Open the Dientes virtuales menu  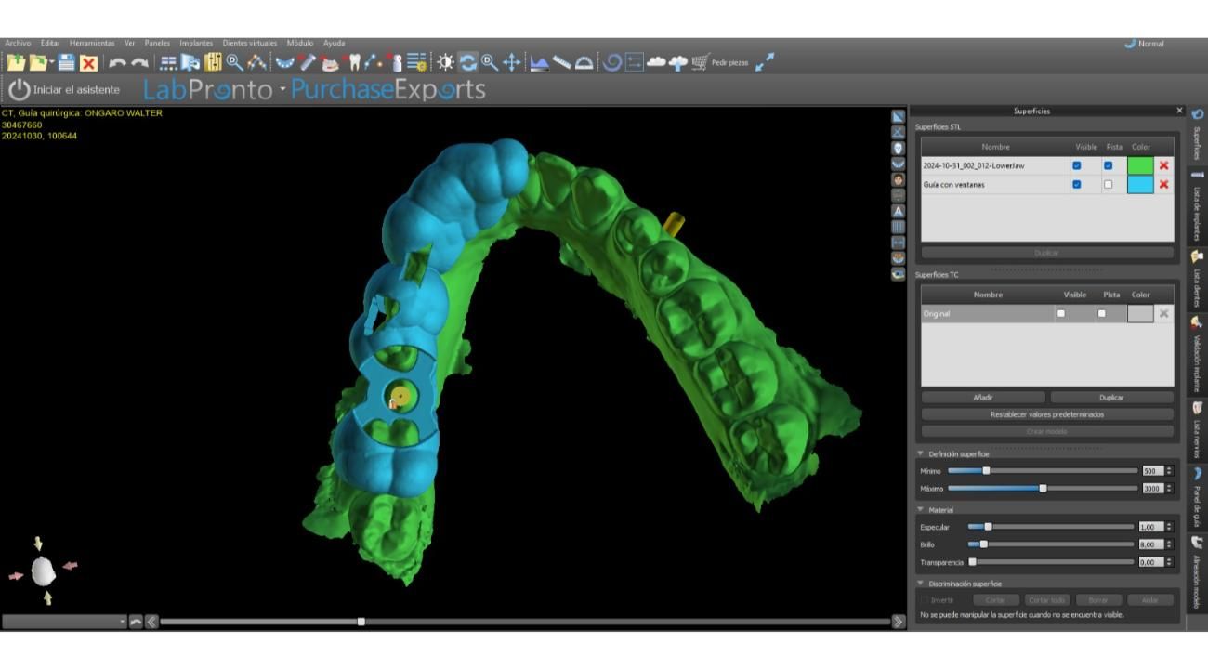[250, 43]
